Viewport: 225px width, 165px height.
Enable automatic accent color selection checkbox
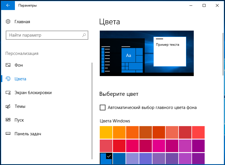pos(102,108)
